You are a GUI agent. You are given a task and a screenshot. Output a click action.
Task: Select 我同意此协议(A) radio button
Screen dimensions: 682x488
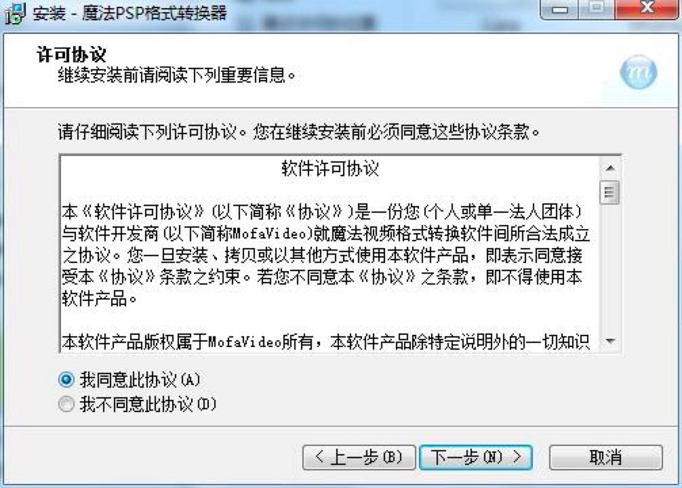point(66,380)
